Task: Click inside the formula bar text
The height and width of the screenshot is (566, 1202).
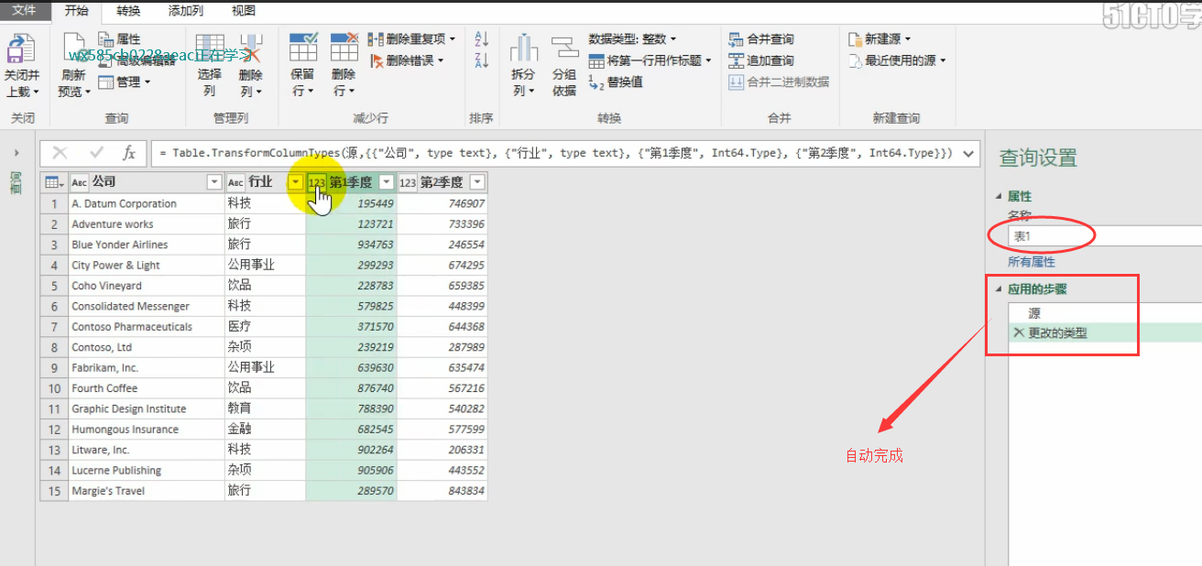Action: 556,153
